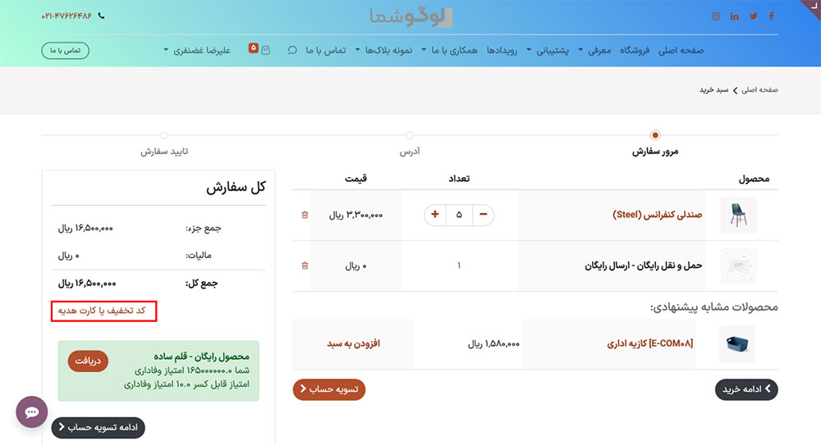
Task: Decrease chair quantity with minus button
Action: [x=484, y=215]
